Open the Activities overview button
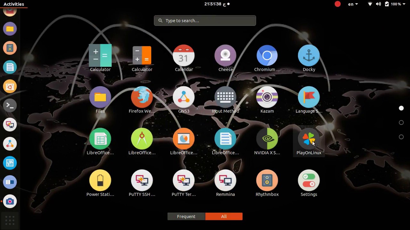Screen dimensions: 410x230 tap(14, 4)
